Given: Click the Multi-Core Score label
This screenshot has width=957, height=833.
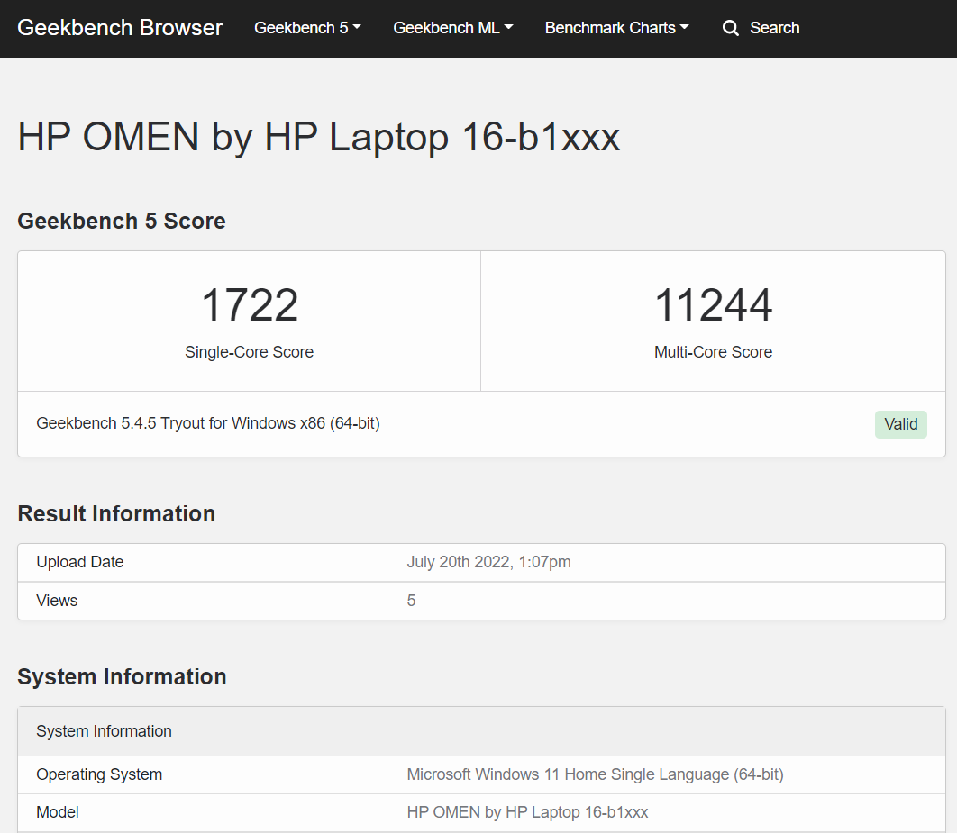Looking at the screenshot, I should tap(714, 352).
